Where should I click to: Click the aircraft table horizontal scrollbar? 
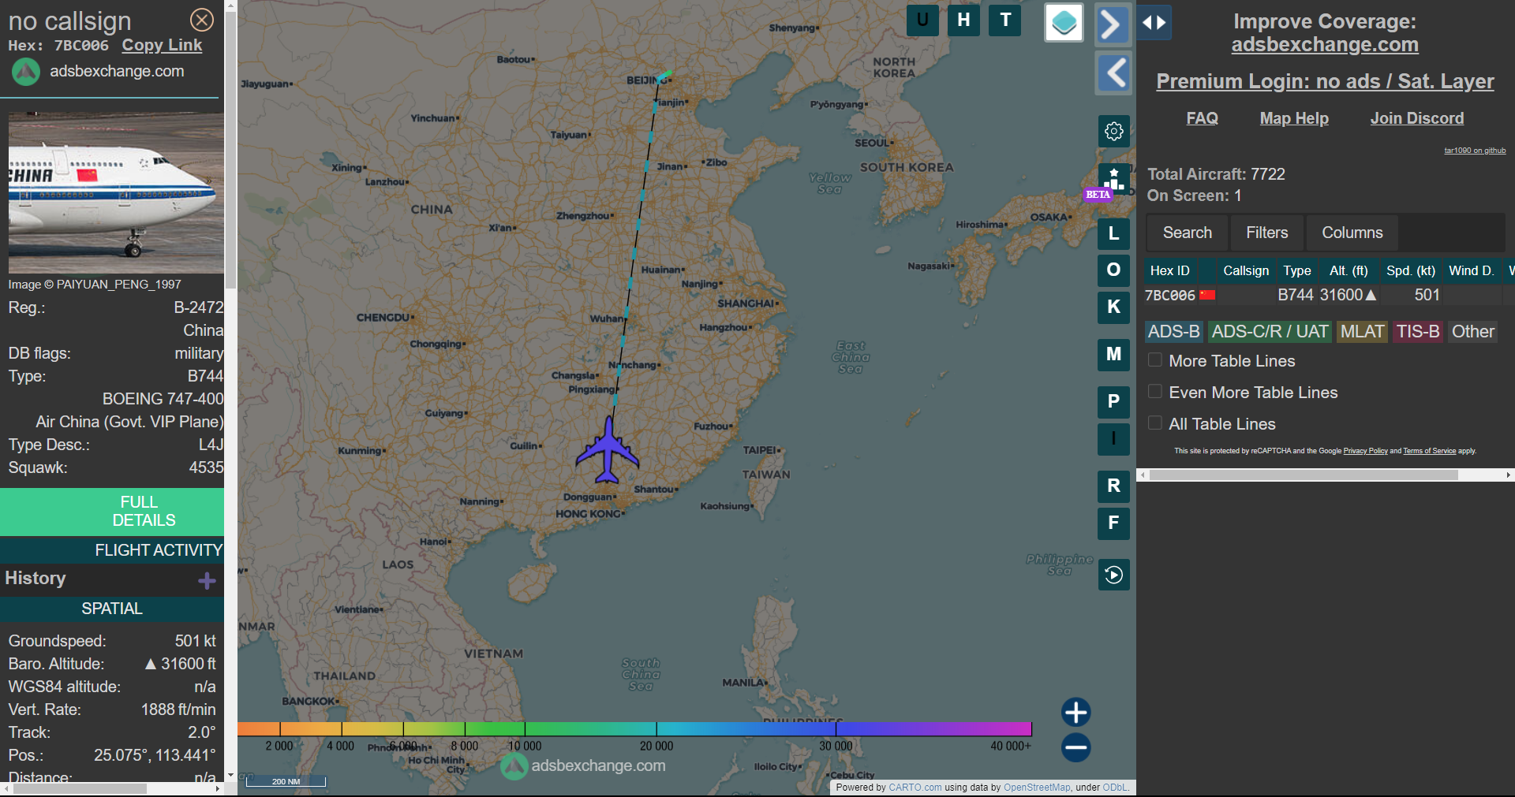[1304, 475]
